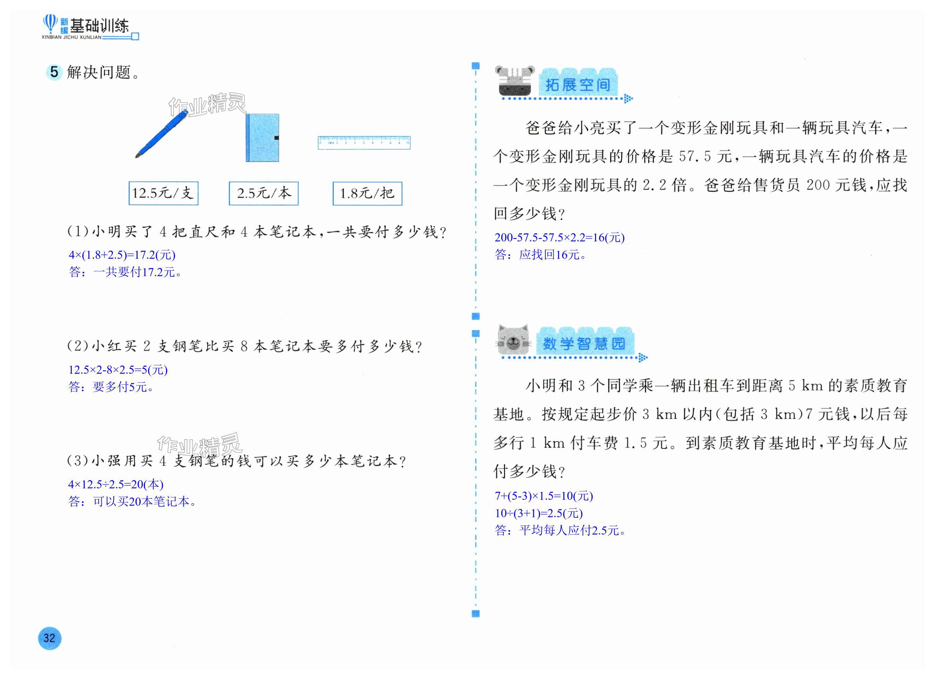The width and height of the screenshot is (934, 679).
Task: Click the cat mascot beside 数学智慧园
Action: [513, 340]
